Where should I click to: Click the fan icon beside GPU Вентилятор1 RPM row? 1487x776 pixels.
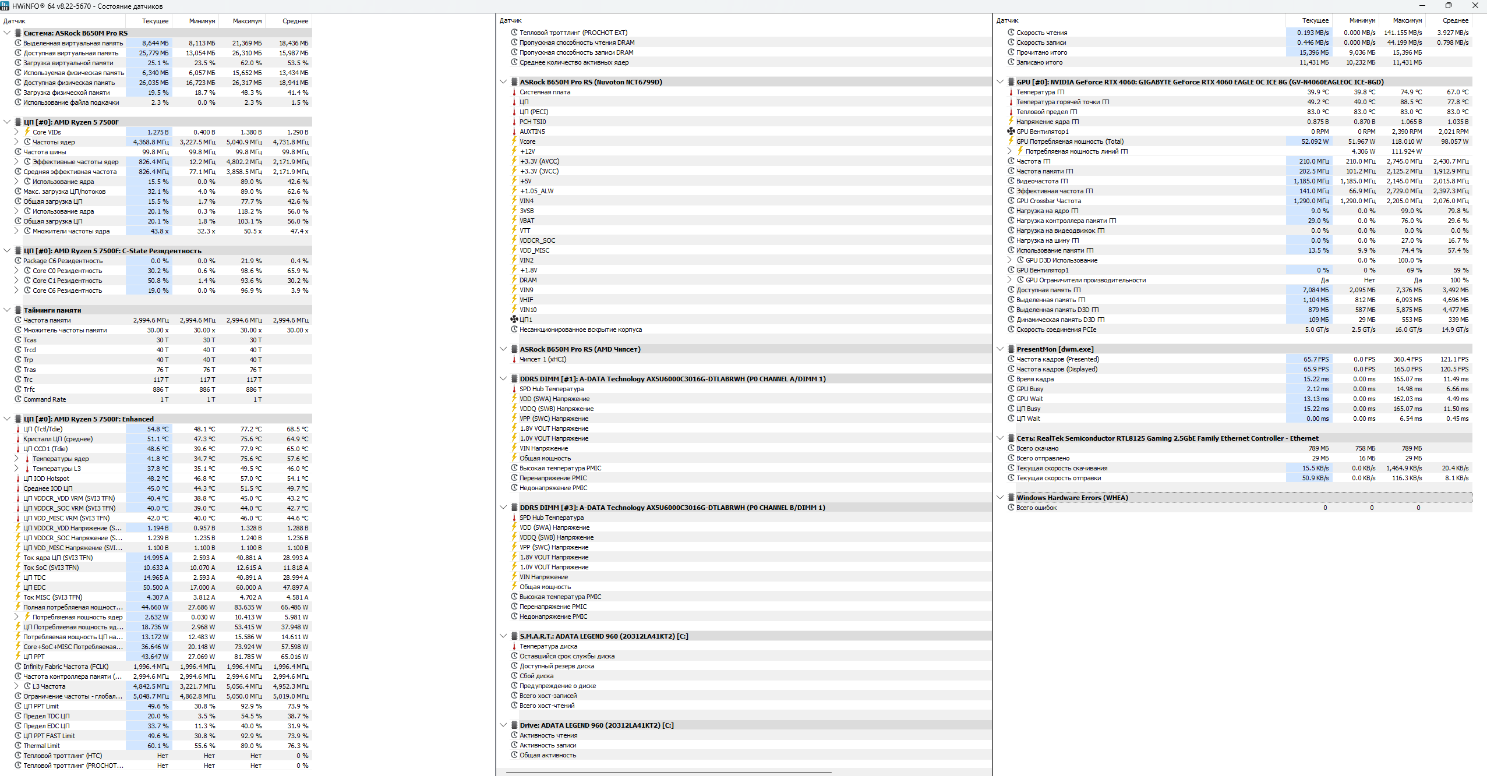[x=1011, y=132]
